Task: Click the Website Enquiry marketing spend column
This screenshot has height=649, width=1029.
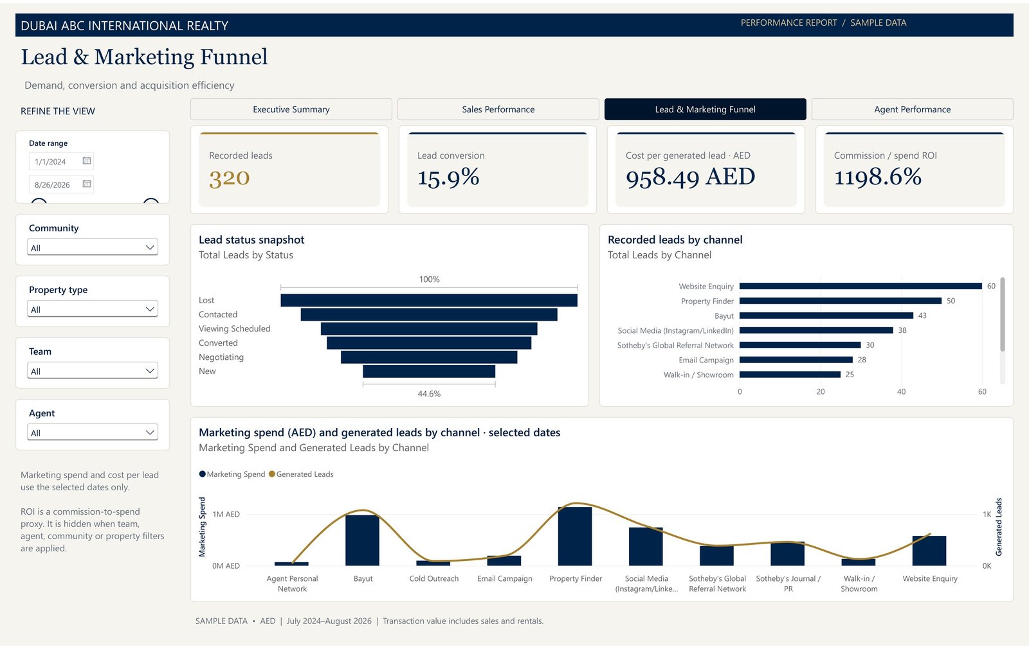Action: [929, 551]
